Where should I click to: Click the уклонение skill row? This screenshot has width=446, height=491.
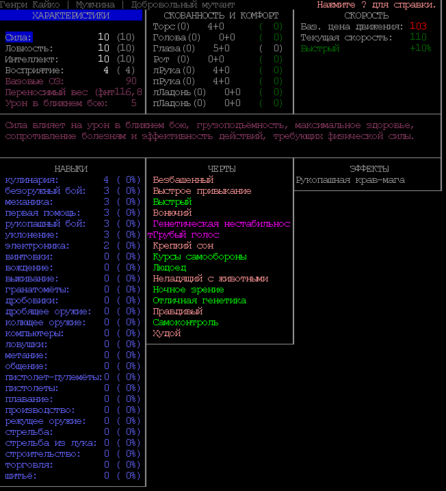73,234
